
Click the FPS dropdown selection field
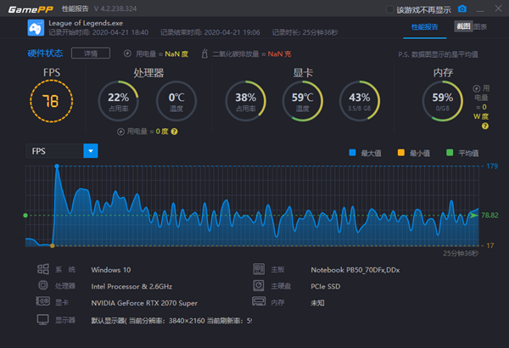53,151
